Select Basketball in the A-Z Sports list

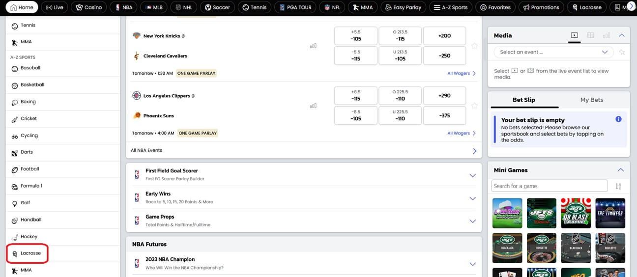(63, 85)
